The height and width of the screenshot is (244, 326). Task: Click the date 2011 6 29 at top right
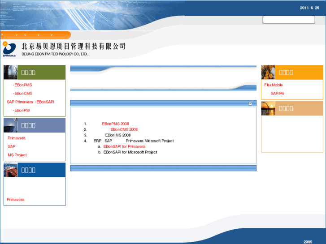[309, 8]
